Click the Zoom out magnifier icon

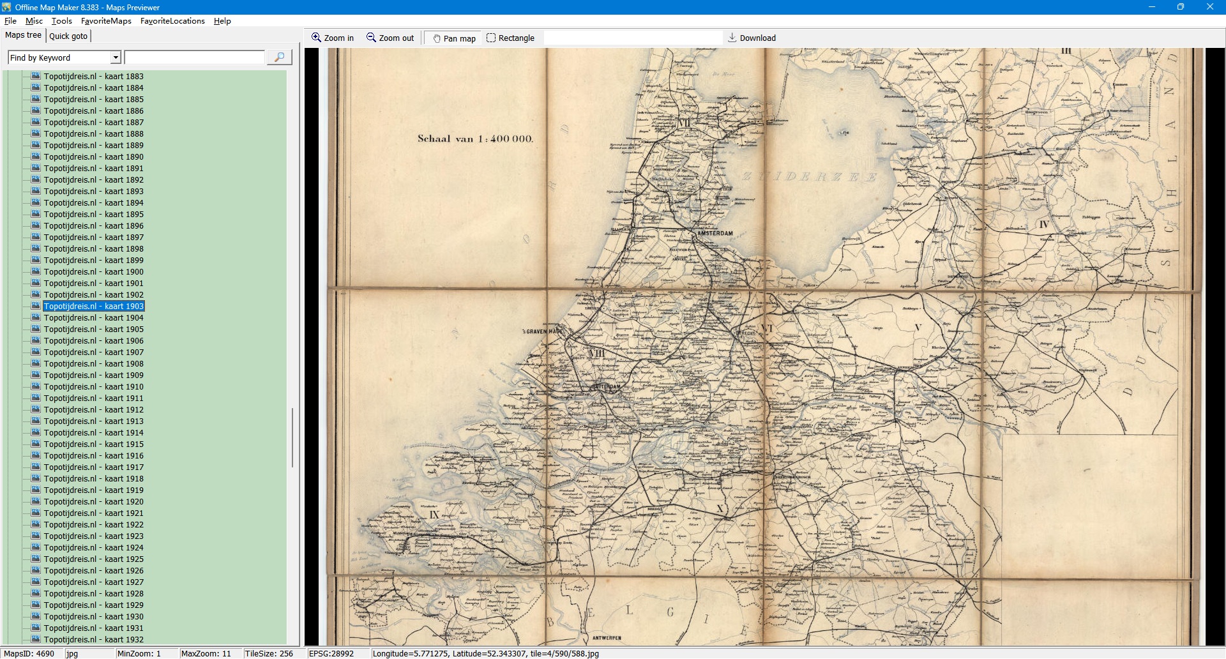point(371,38)
